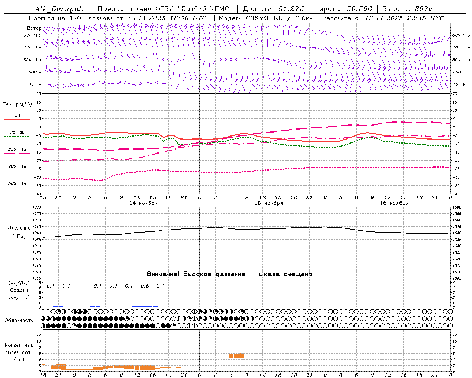
Task: Click the Ветер wind panel label
Action: tap(34, 28)
